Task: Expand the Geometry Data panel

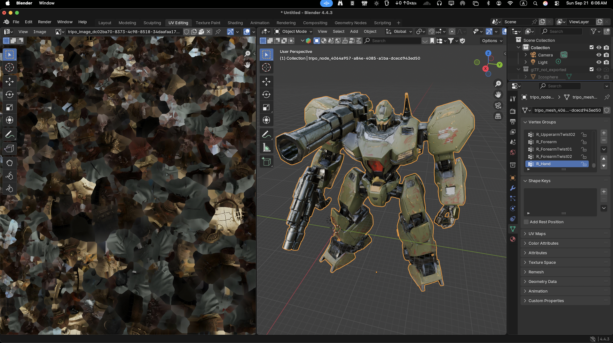Action: click(542, 282)
